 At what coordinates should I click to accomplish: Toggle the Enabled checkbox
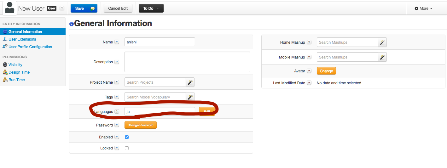click(127, 137)
